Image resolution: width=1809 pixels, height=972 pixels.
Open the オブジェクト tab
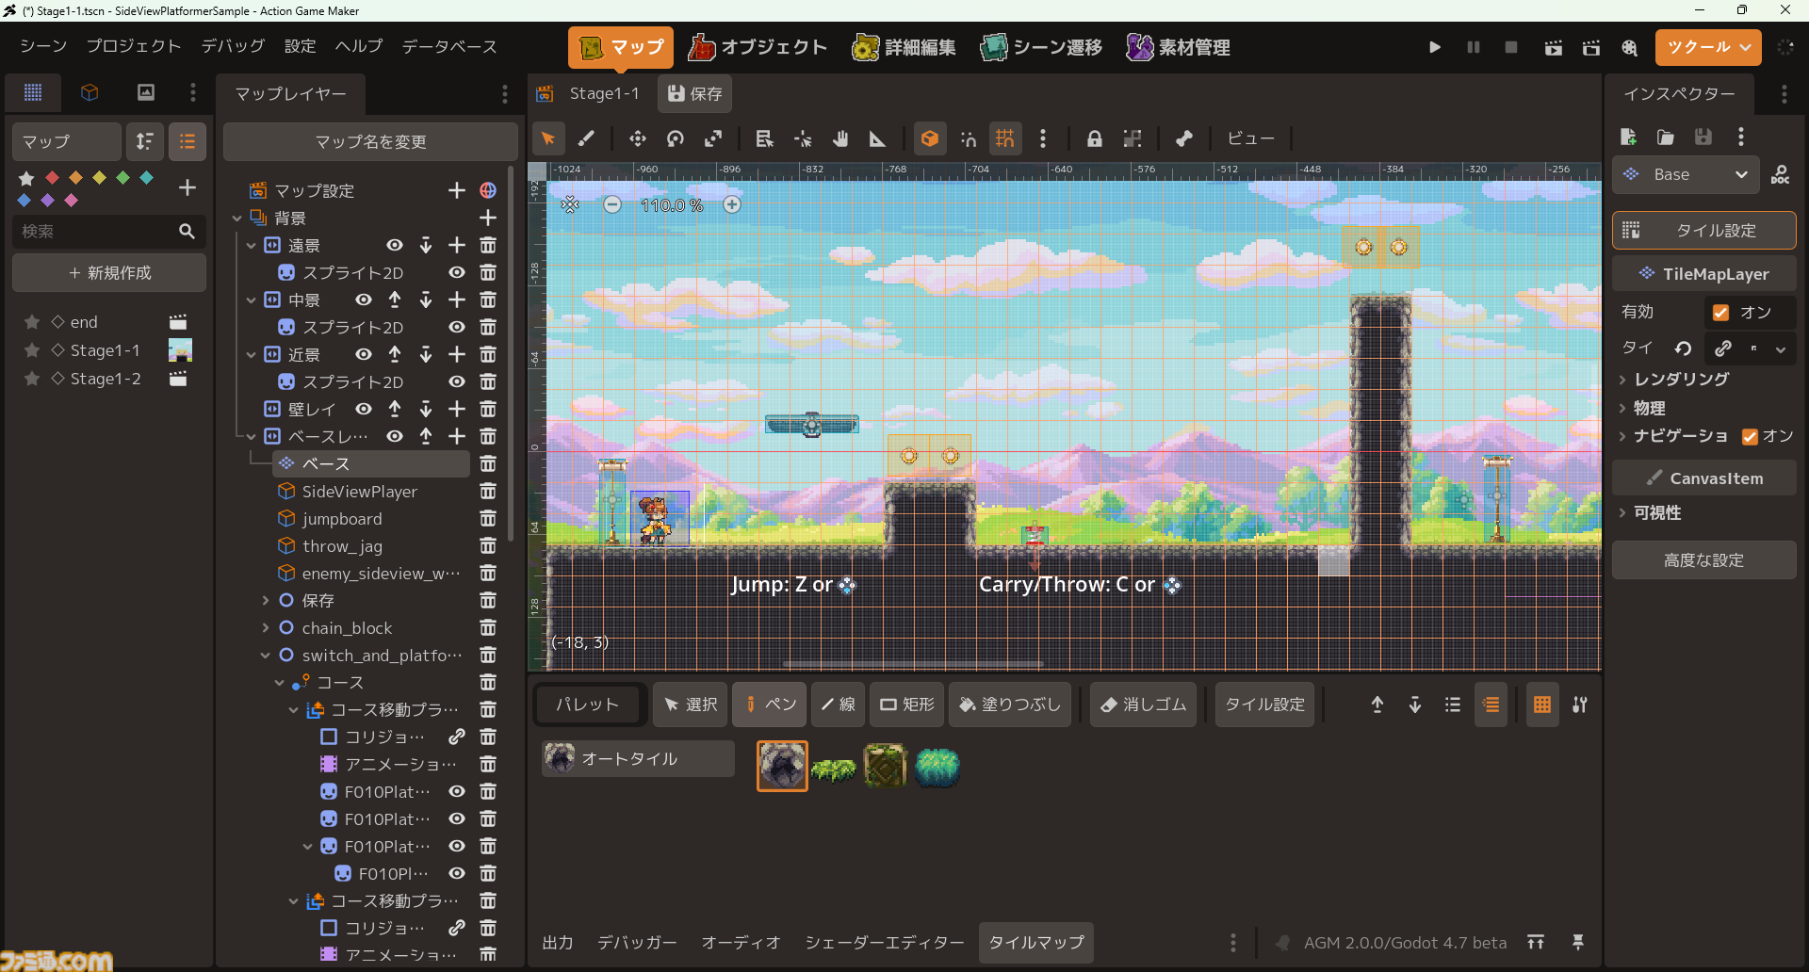(x=758, y=47)
